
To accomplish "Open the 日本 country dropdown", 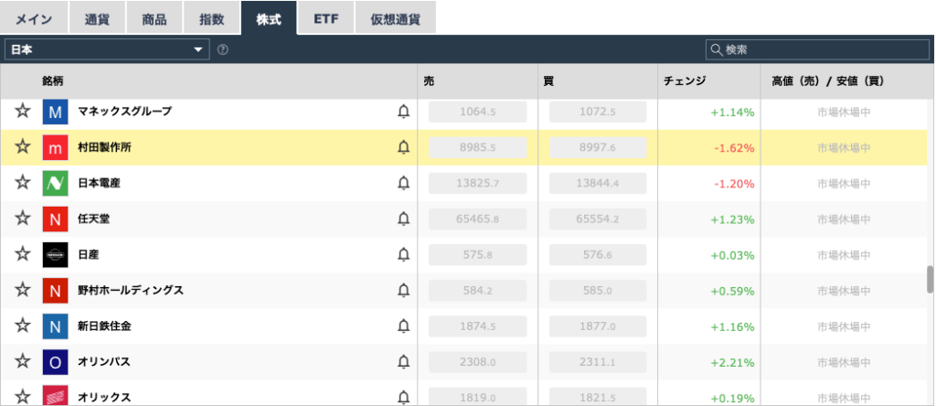I will click(107, 50).
